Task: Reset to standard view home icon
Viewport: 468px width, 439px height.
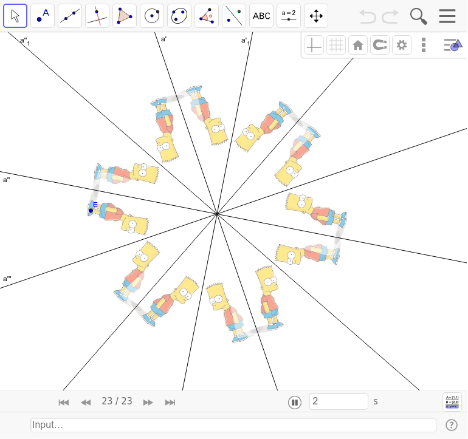Action: pos(358,45)
